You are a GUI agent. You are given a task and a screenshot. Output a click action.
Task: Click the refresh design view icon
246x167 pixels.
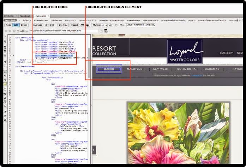116,25
